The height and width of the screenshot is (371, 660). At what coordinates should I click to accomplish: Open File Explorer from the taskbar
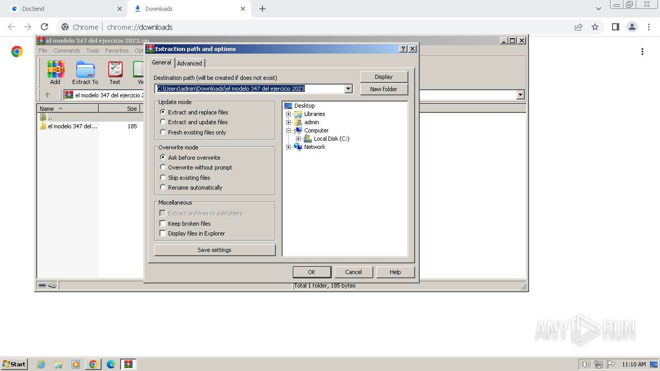coord(58,364)
